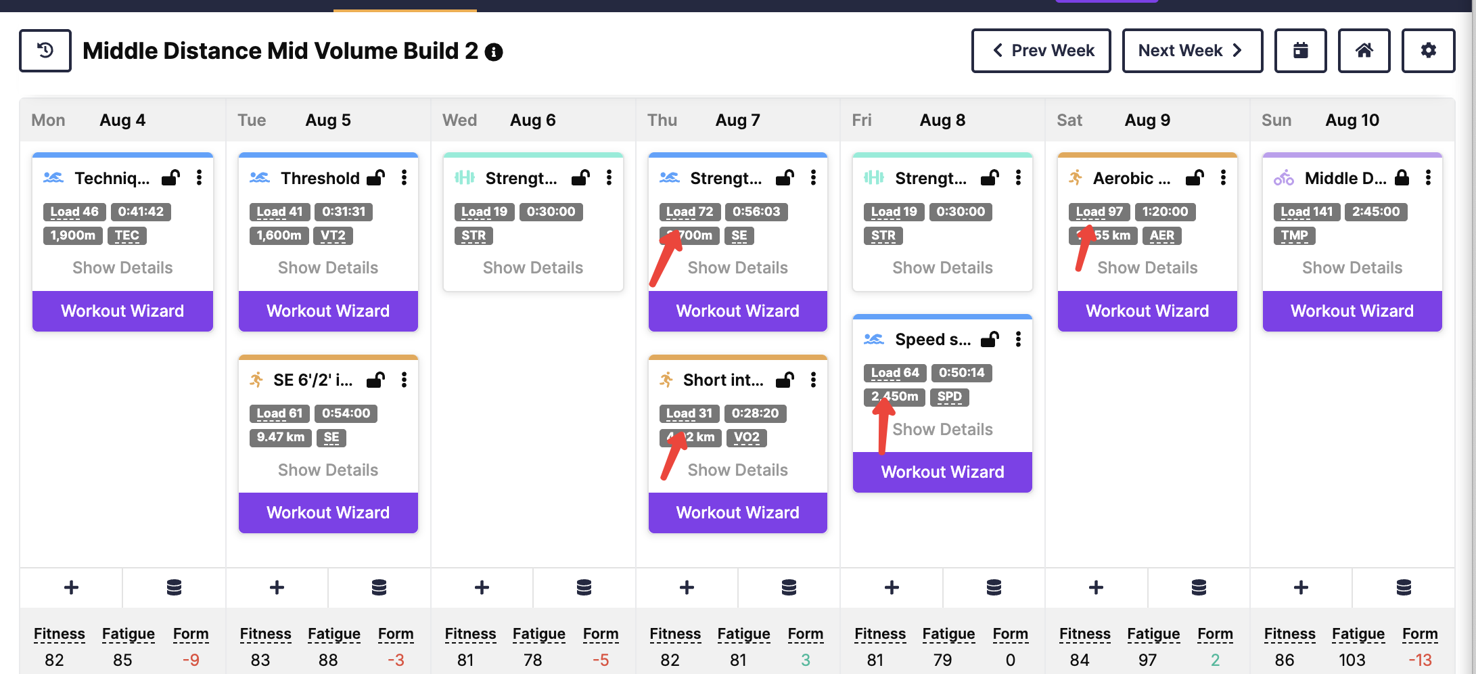Add workout on Monday with plus icon

click(71, 587)
